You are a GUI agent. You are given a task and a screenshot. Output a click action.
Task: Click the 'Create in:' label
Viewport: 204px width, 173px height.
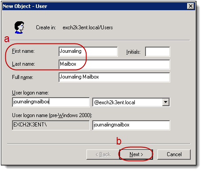pos(46,28)
